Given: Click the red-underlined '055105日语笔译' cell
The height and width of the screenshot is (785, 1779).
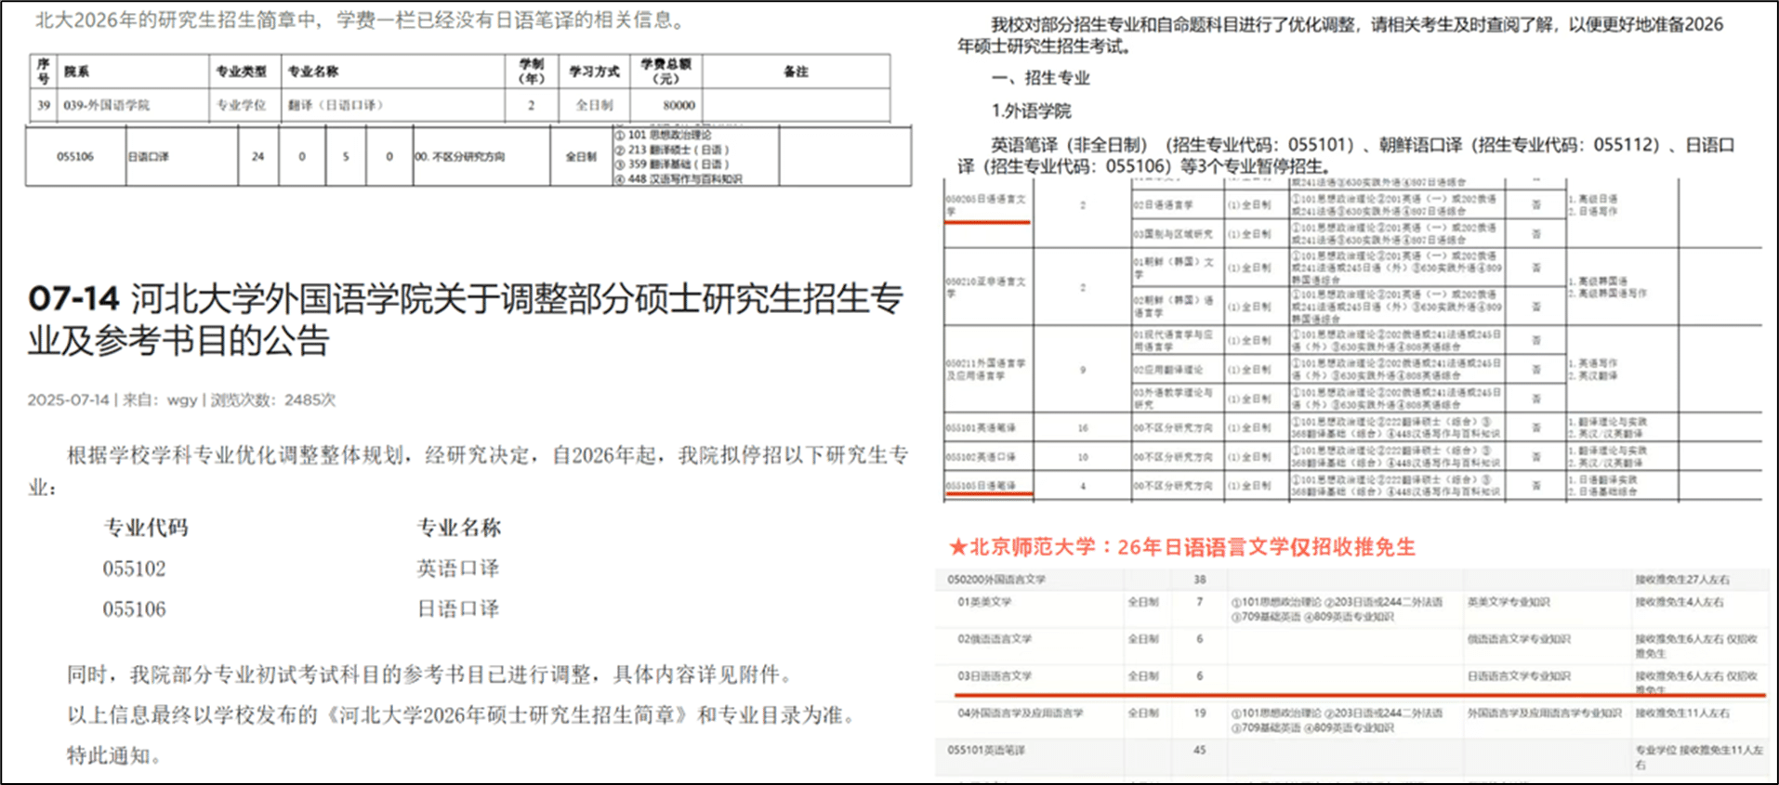Looking at the screenshot, I should pyautogui.click(x=981, y=486).
